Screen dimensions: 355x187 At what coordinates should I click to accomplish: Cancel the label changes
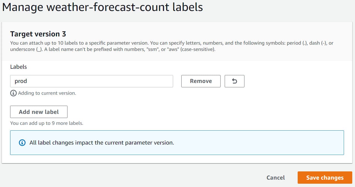click(275, 178)
